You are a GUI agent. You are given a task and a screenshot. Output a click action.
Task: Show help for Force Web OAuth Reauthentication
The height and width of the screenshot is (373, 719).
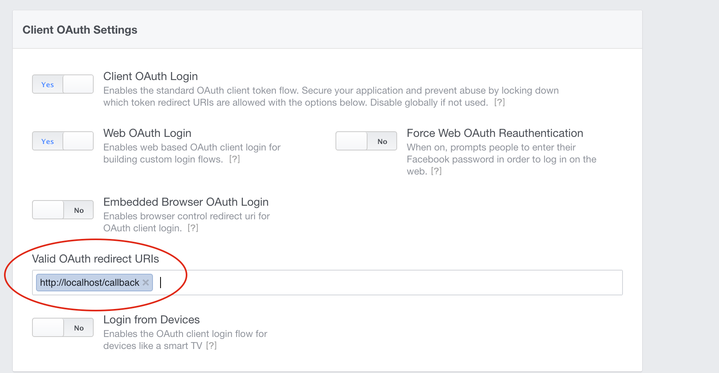tap(436, 171)
